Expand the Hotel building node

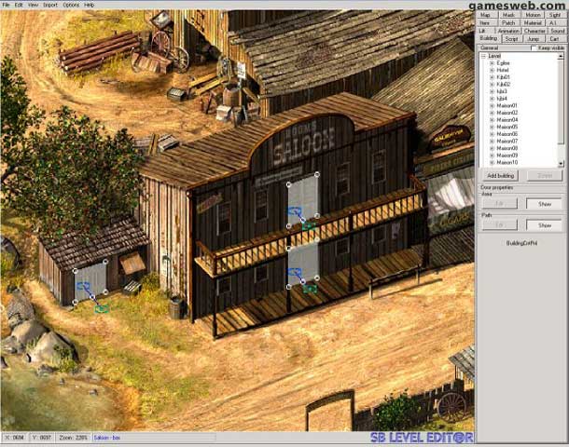[x=492, y=70]
